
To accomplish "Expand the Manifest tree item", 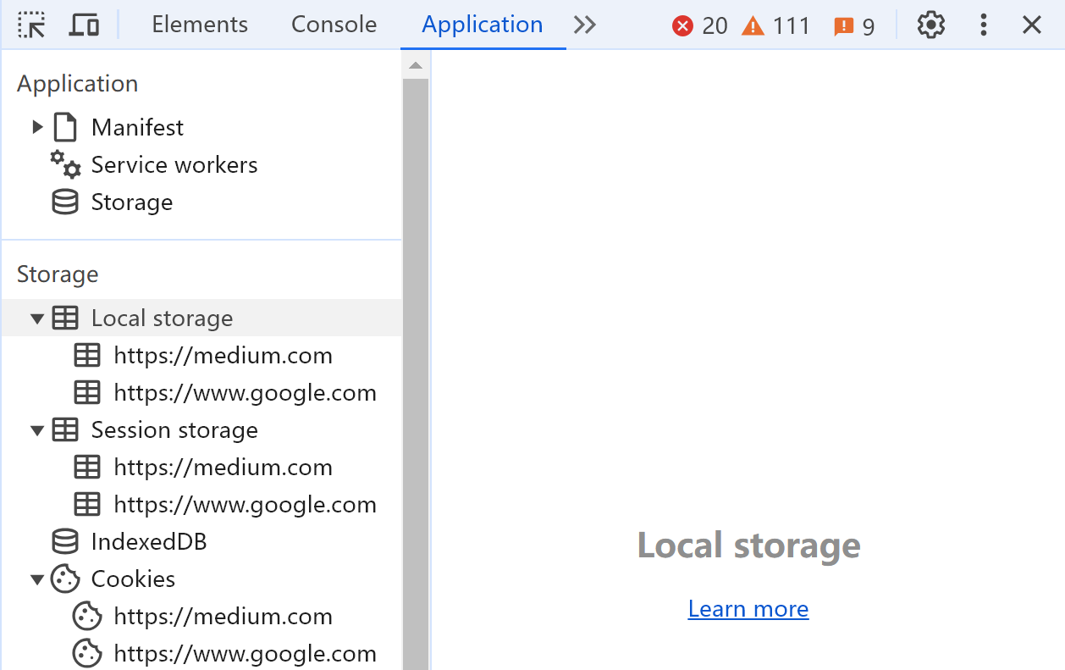I will (37, 127).
